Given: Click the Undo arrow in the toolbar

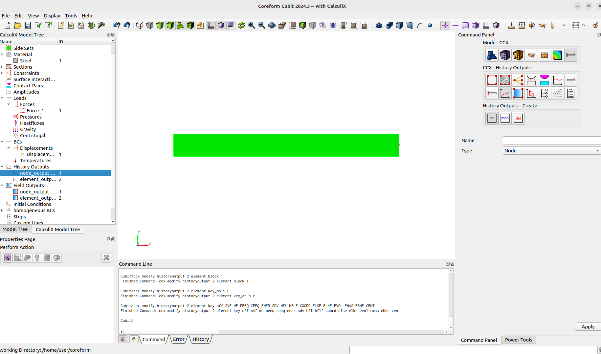Looking at the screenshot, I should coord(127,25).
